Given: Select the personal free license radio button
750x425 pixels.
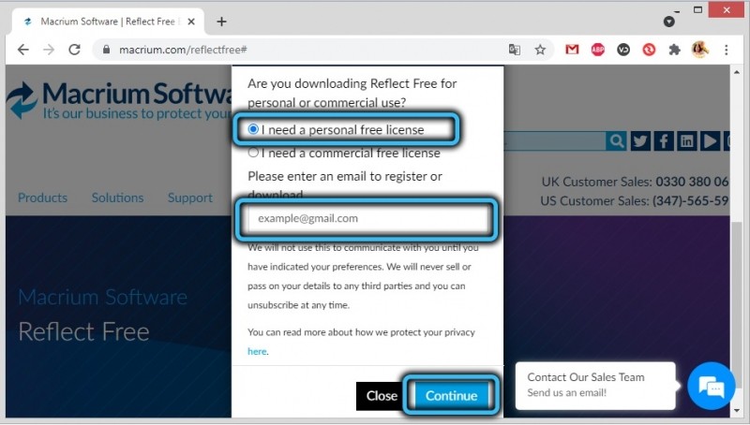Looking at the screenshot, I should [253, 129].
